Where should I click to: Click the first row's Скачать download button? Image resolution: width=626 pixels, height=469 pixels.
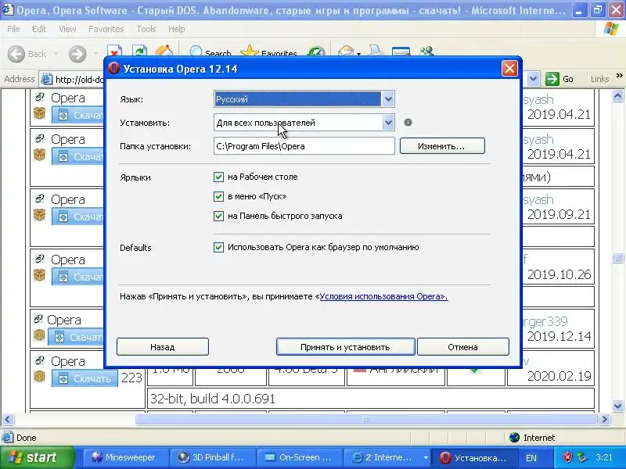click(x=77, y=115)
